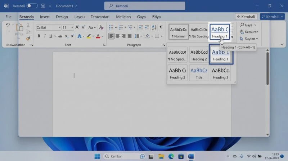Shrink font size icon
This screenshot has width=288, height=161.
pyautogui.click(x=83, y=27)
